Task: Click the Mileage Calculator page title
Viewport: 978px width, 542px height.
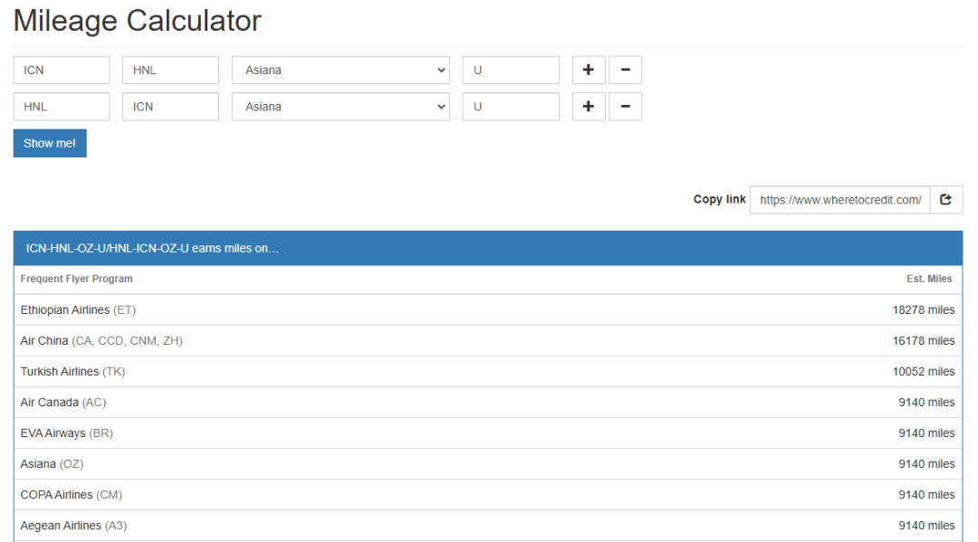Action: coord(138,21)
